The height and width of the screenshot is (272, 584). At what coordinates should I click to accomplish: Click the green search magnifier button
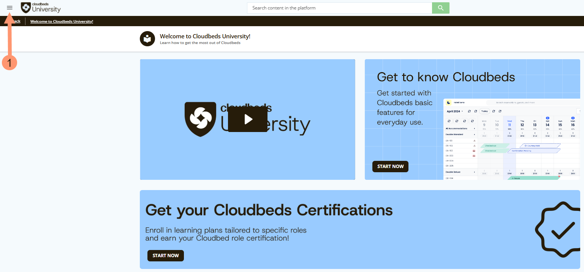441,8
